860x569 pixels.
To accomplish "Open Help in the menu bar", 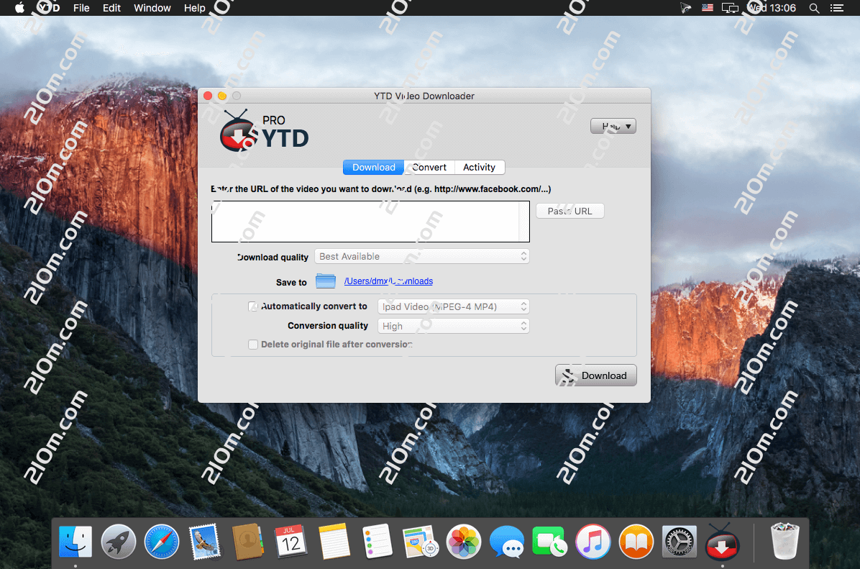I will [x=195, y=8].
